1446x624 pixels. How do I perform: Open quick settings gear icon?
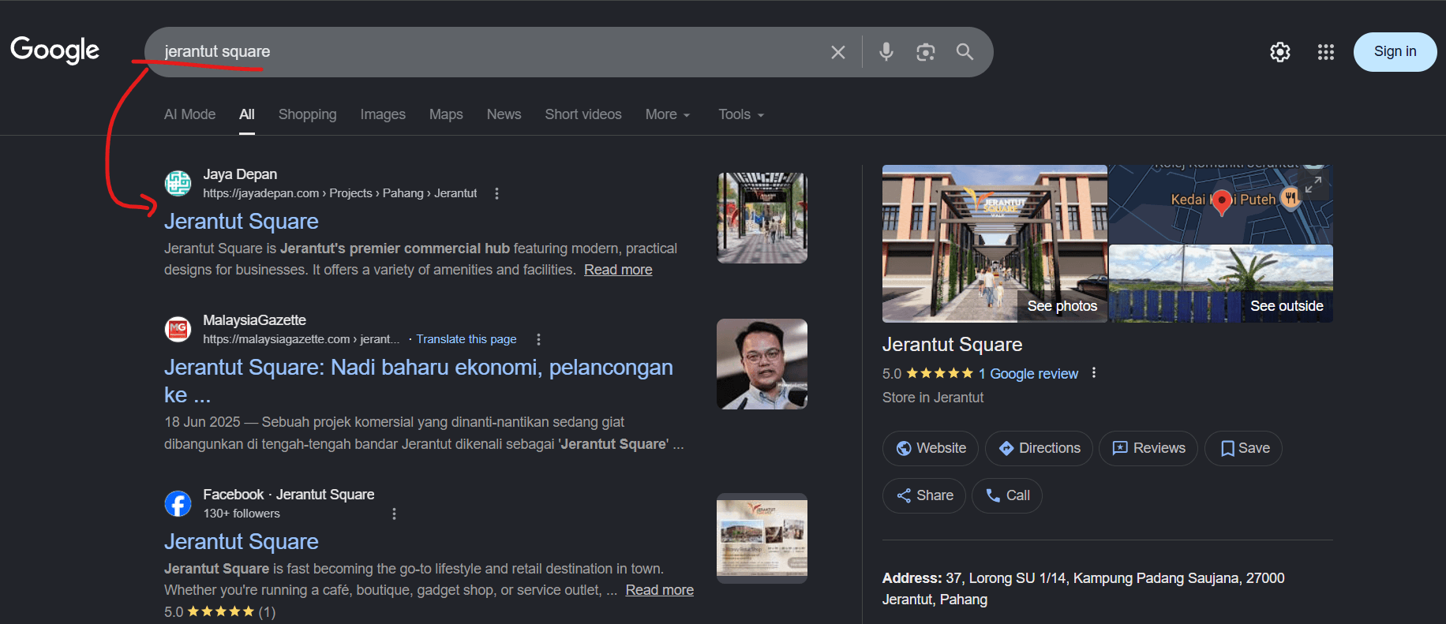point(1280,52)
